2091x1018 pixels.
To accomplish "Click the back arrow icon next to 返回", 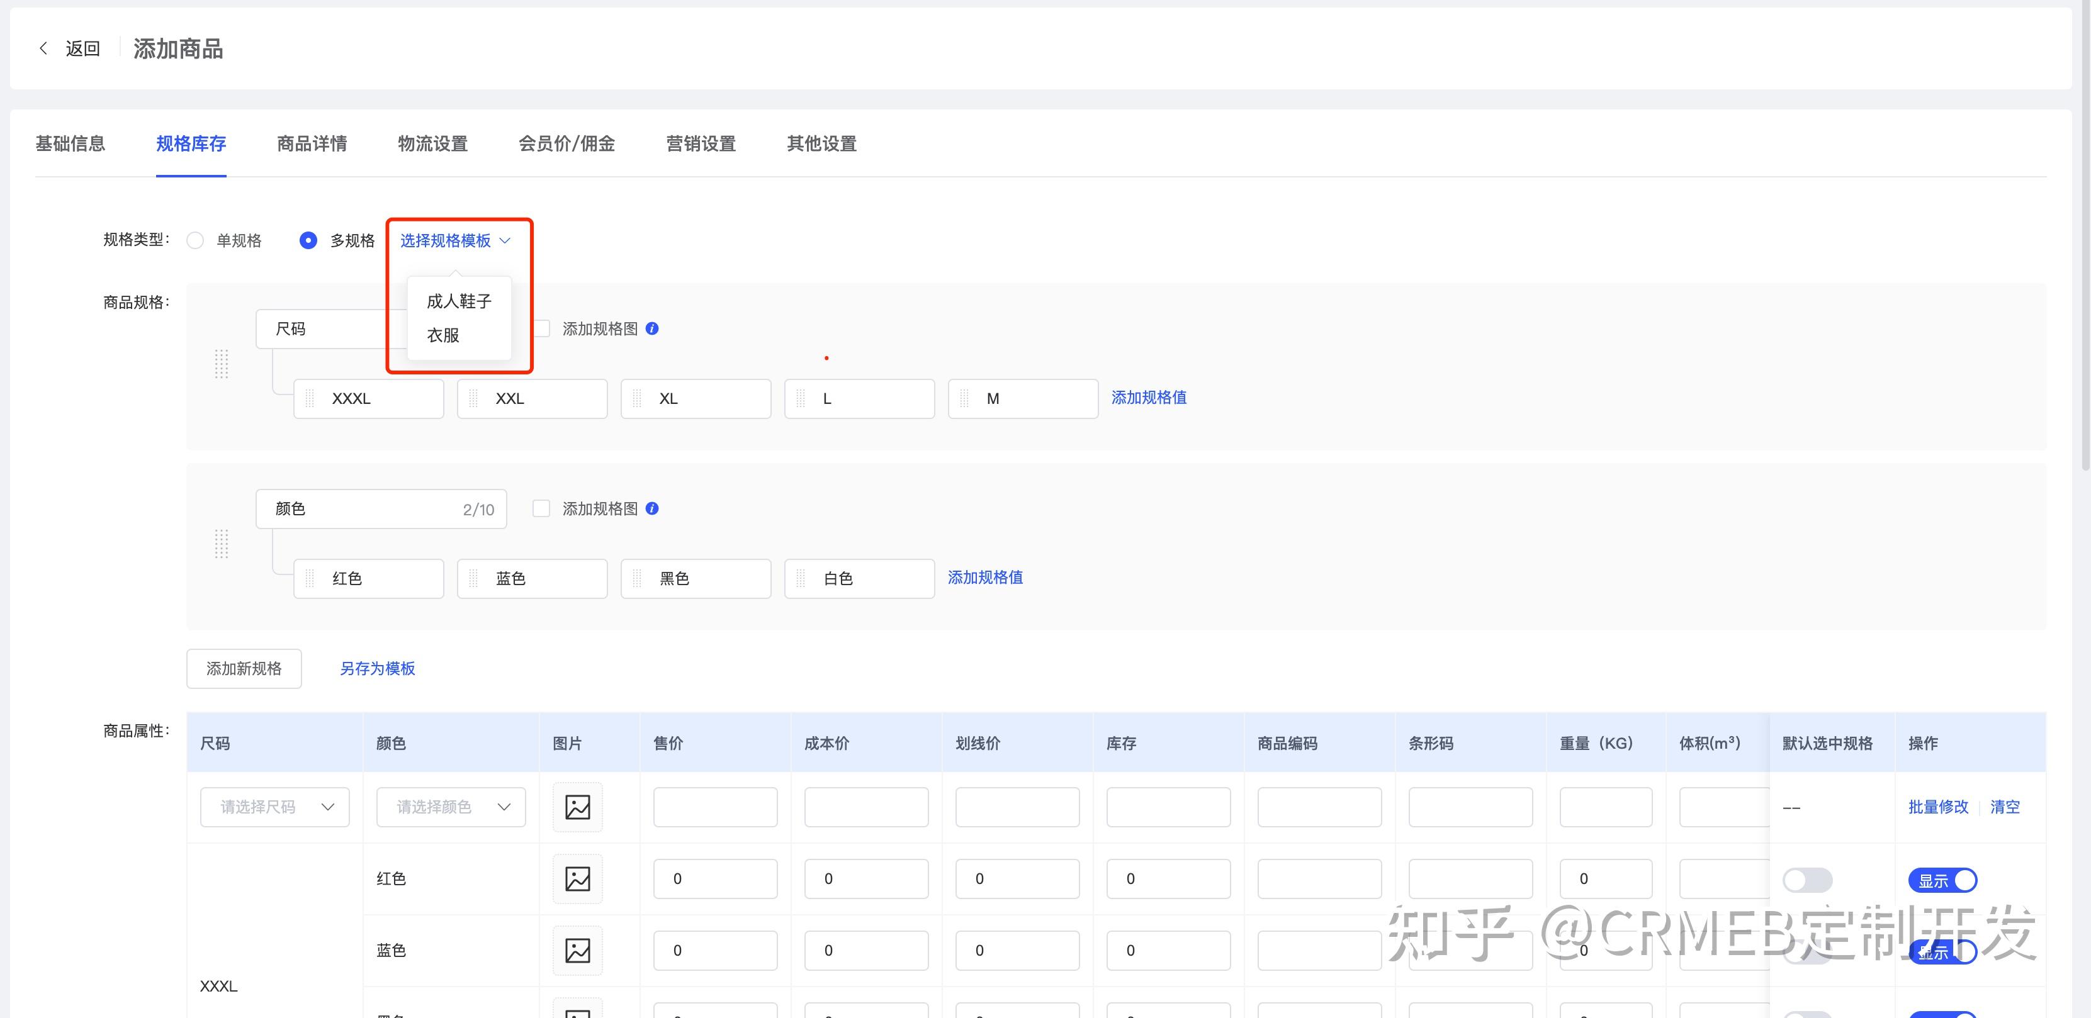I will pos(43,48).
